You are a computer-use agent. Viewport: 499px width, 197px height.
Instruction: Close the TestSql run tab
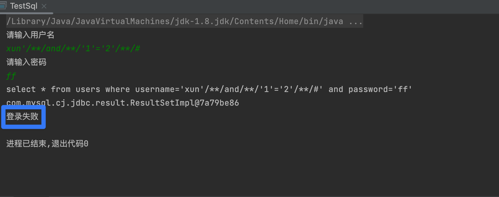pos(44,6)
